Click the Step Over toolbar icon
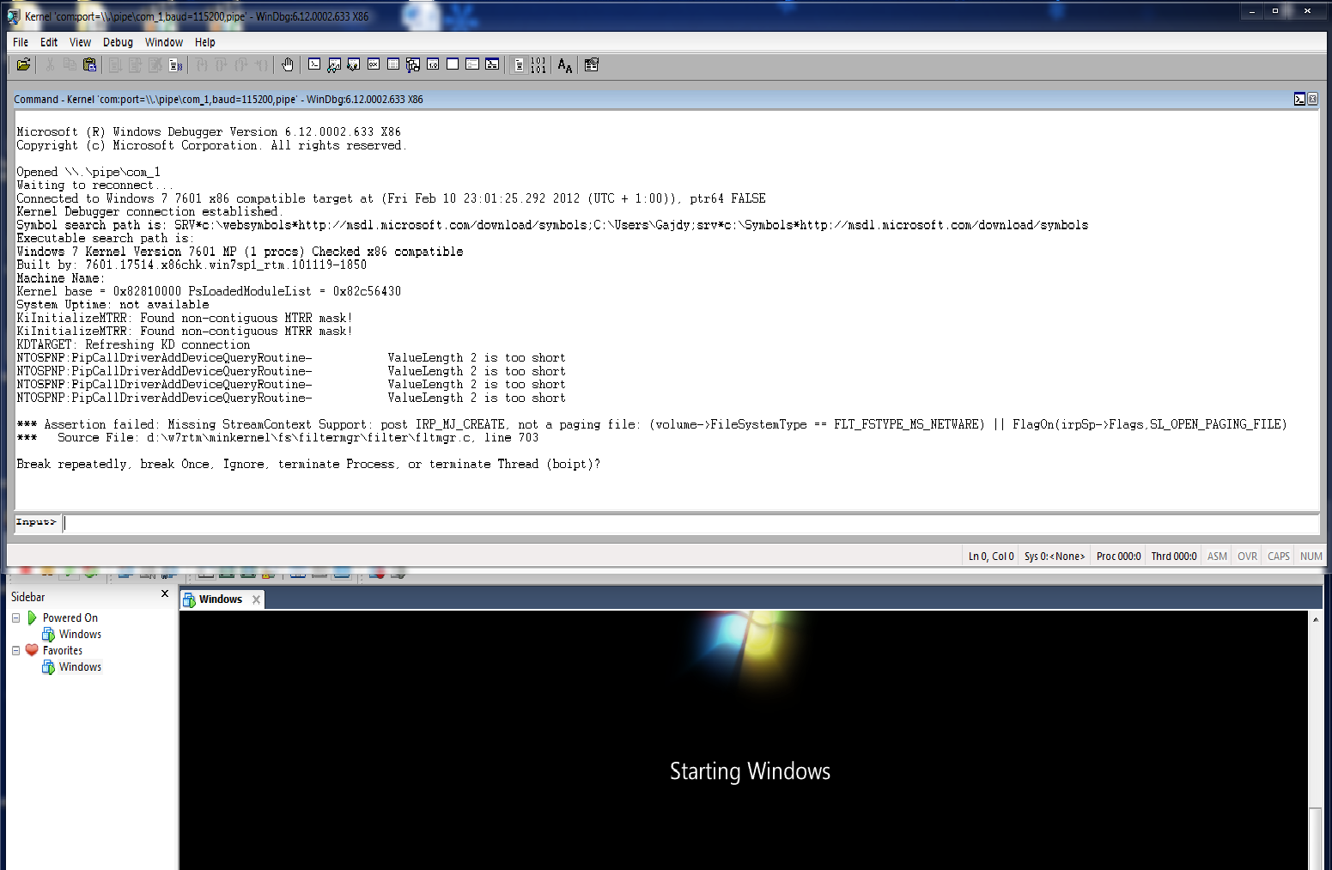 [221, 64]
